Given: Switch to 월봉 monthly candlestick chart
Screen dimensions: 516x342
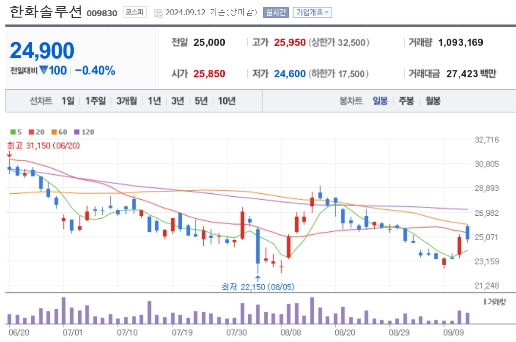Looking at the screenshot, I should (433, 101).
